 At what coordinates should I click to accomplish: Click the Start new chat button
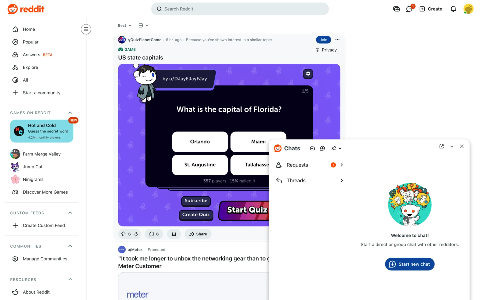tap(410, 264)
